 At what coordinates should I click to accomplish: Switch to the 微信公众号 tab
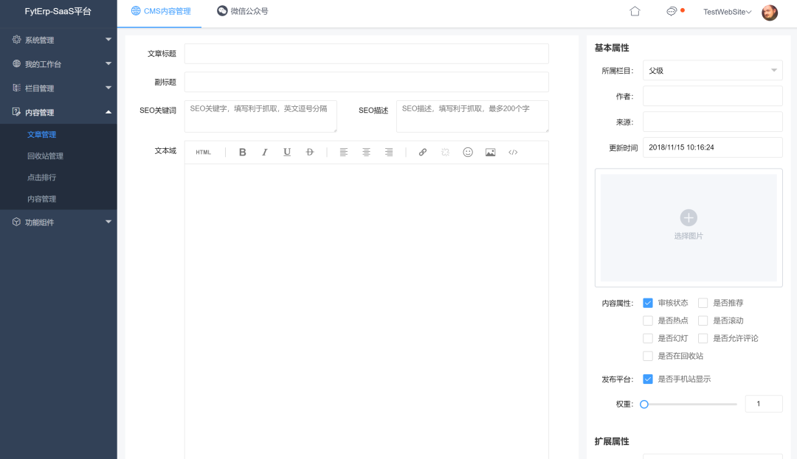(x=243, y=12)
